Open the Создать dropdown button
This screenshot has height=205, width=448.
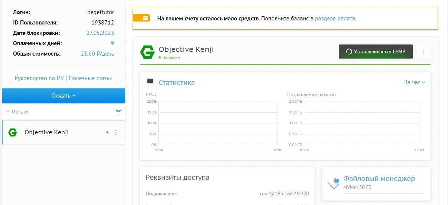(x=64, y=96)
